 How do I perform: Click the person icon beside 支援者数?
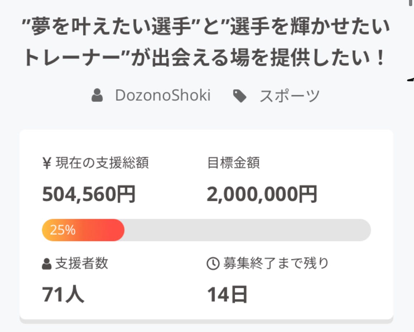(47, 264)
